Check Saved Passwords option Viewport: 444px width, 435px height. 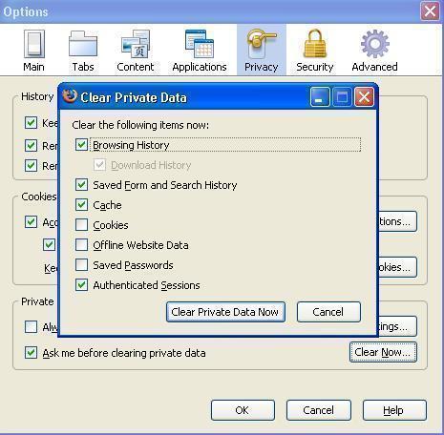tap(81, 265)
